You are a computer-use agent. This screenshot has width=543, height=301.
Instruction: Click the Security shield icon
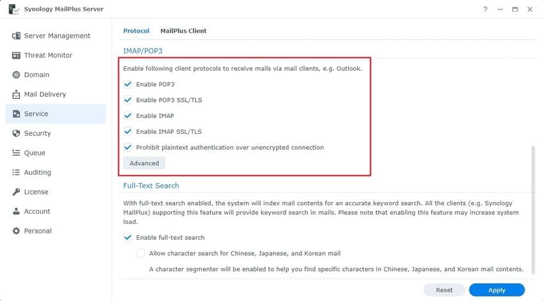tap(17, 133)
